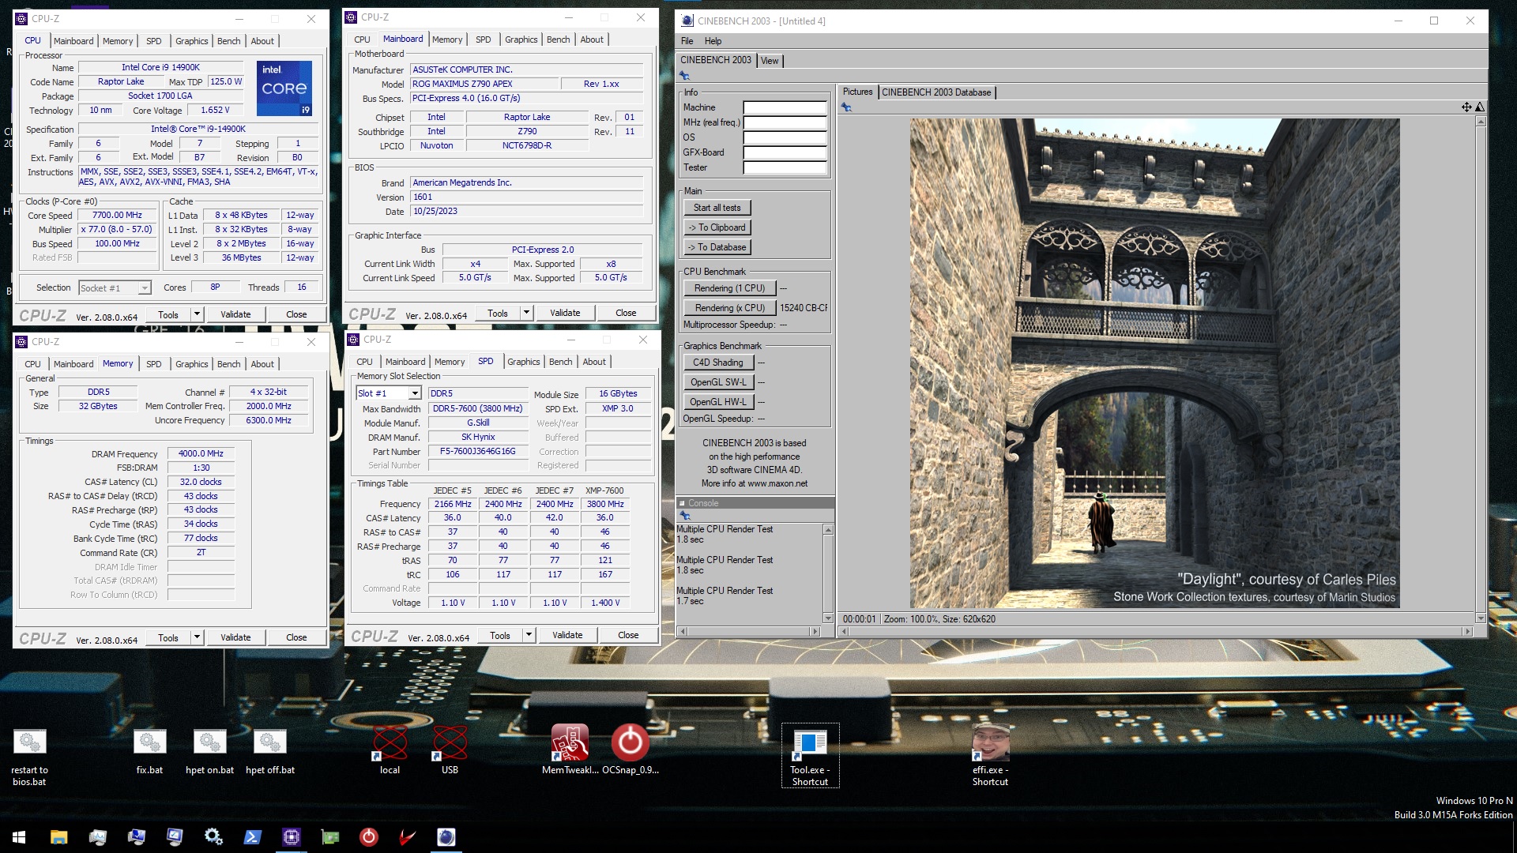Expand Tools dropdown arrow in CPU tab window

[197, 314]
